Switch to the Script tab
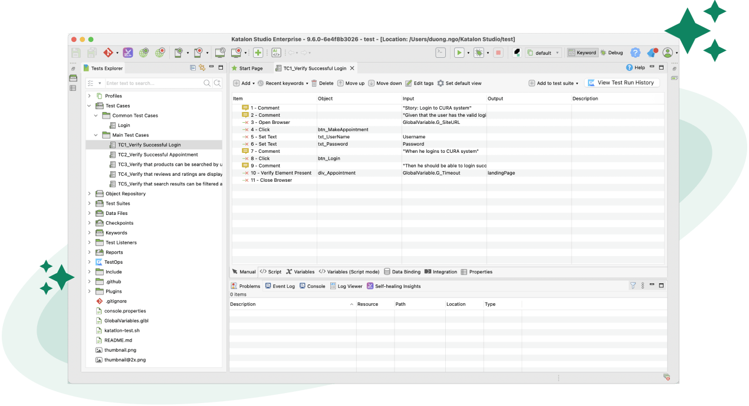The height and width of the screenshot is (406, 749). coord(271,272)
